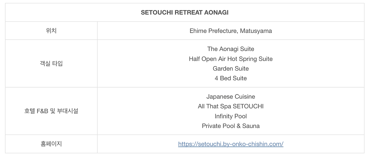Select the 홈페이지 row label
The image size is (368, 157).
(x=51, y=144)
